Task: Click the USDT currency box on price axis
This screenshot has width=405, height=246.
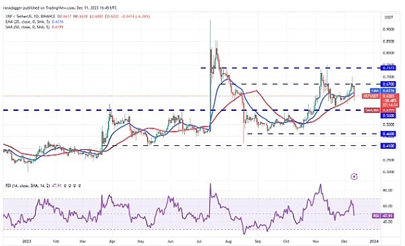Action: point(389,18)
